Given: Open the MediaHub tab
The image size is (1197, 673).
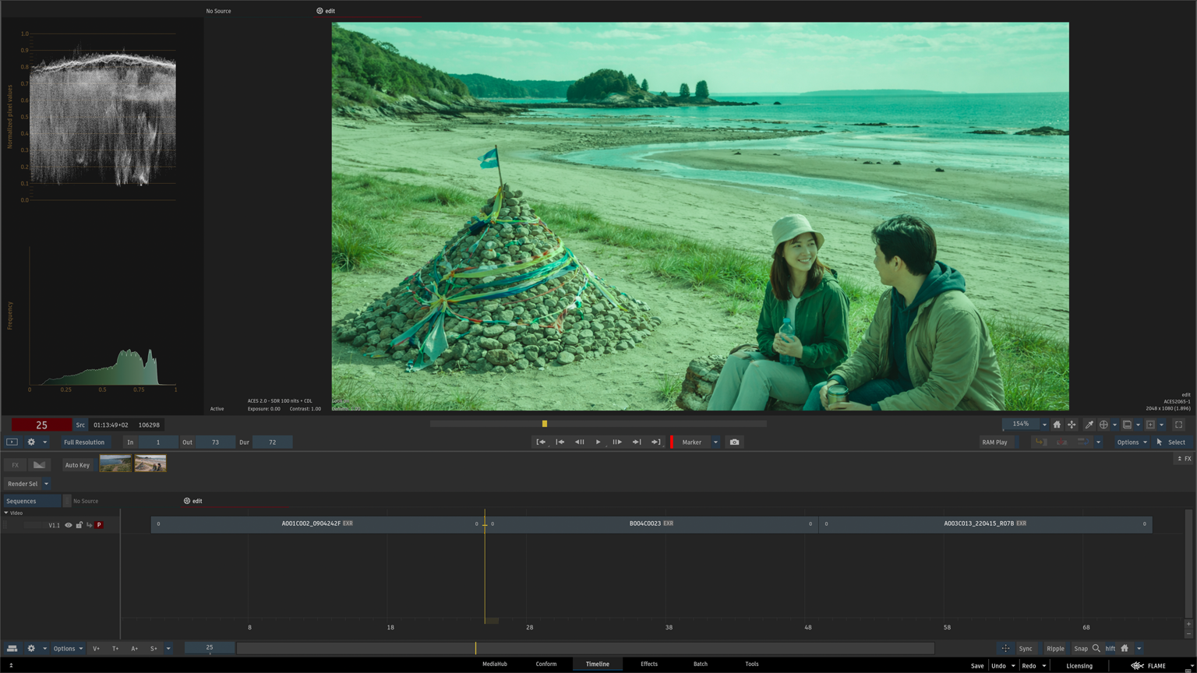Looking at the screenshot, I should [x=494, y=664].
